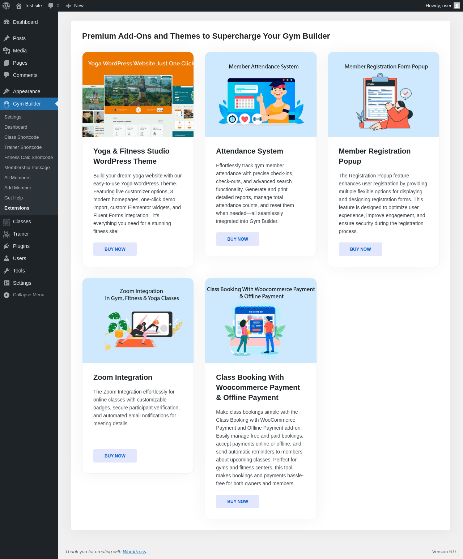The image size is (463, 559).
Task: Follow the WordPress link in footer
Action: pos(135,552)
